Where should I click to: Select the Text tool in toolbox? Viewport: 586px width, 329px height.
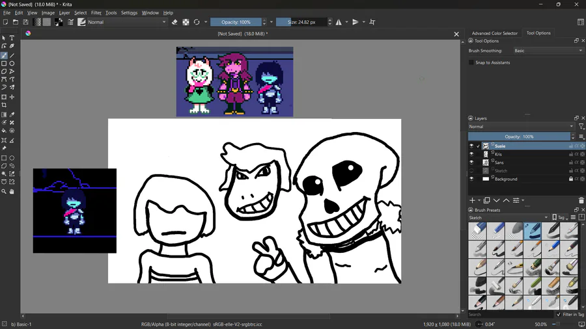click(12, 38)
